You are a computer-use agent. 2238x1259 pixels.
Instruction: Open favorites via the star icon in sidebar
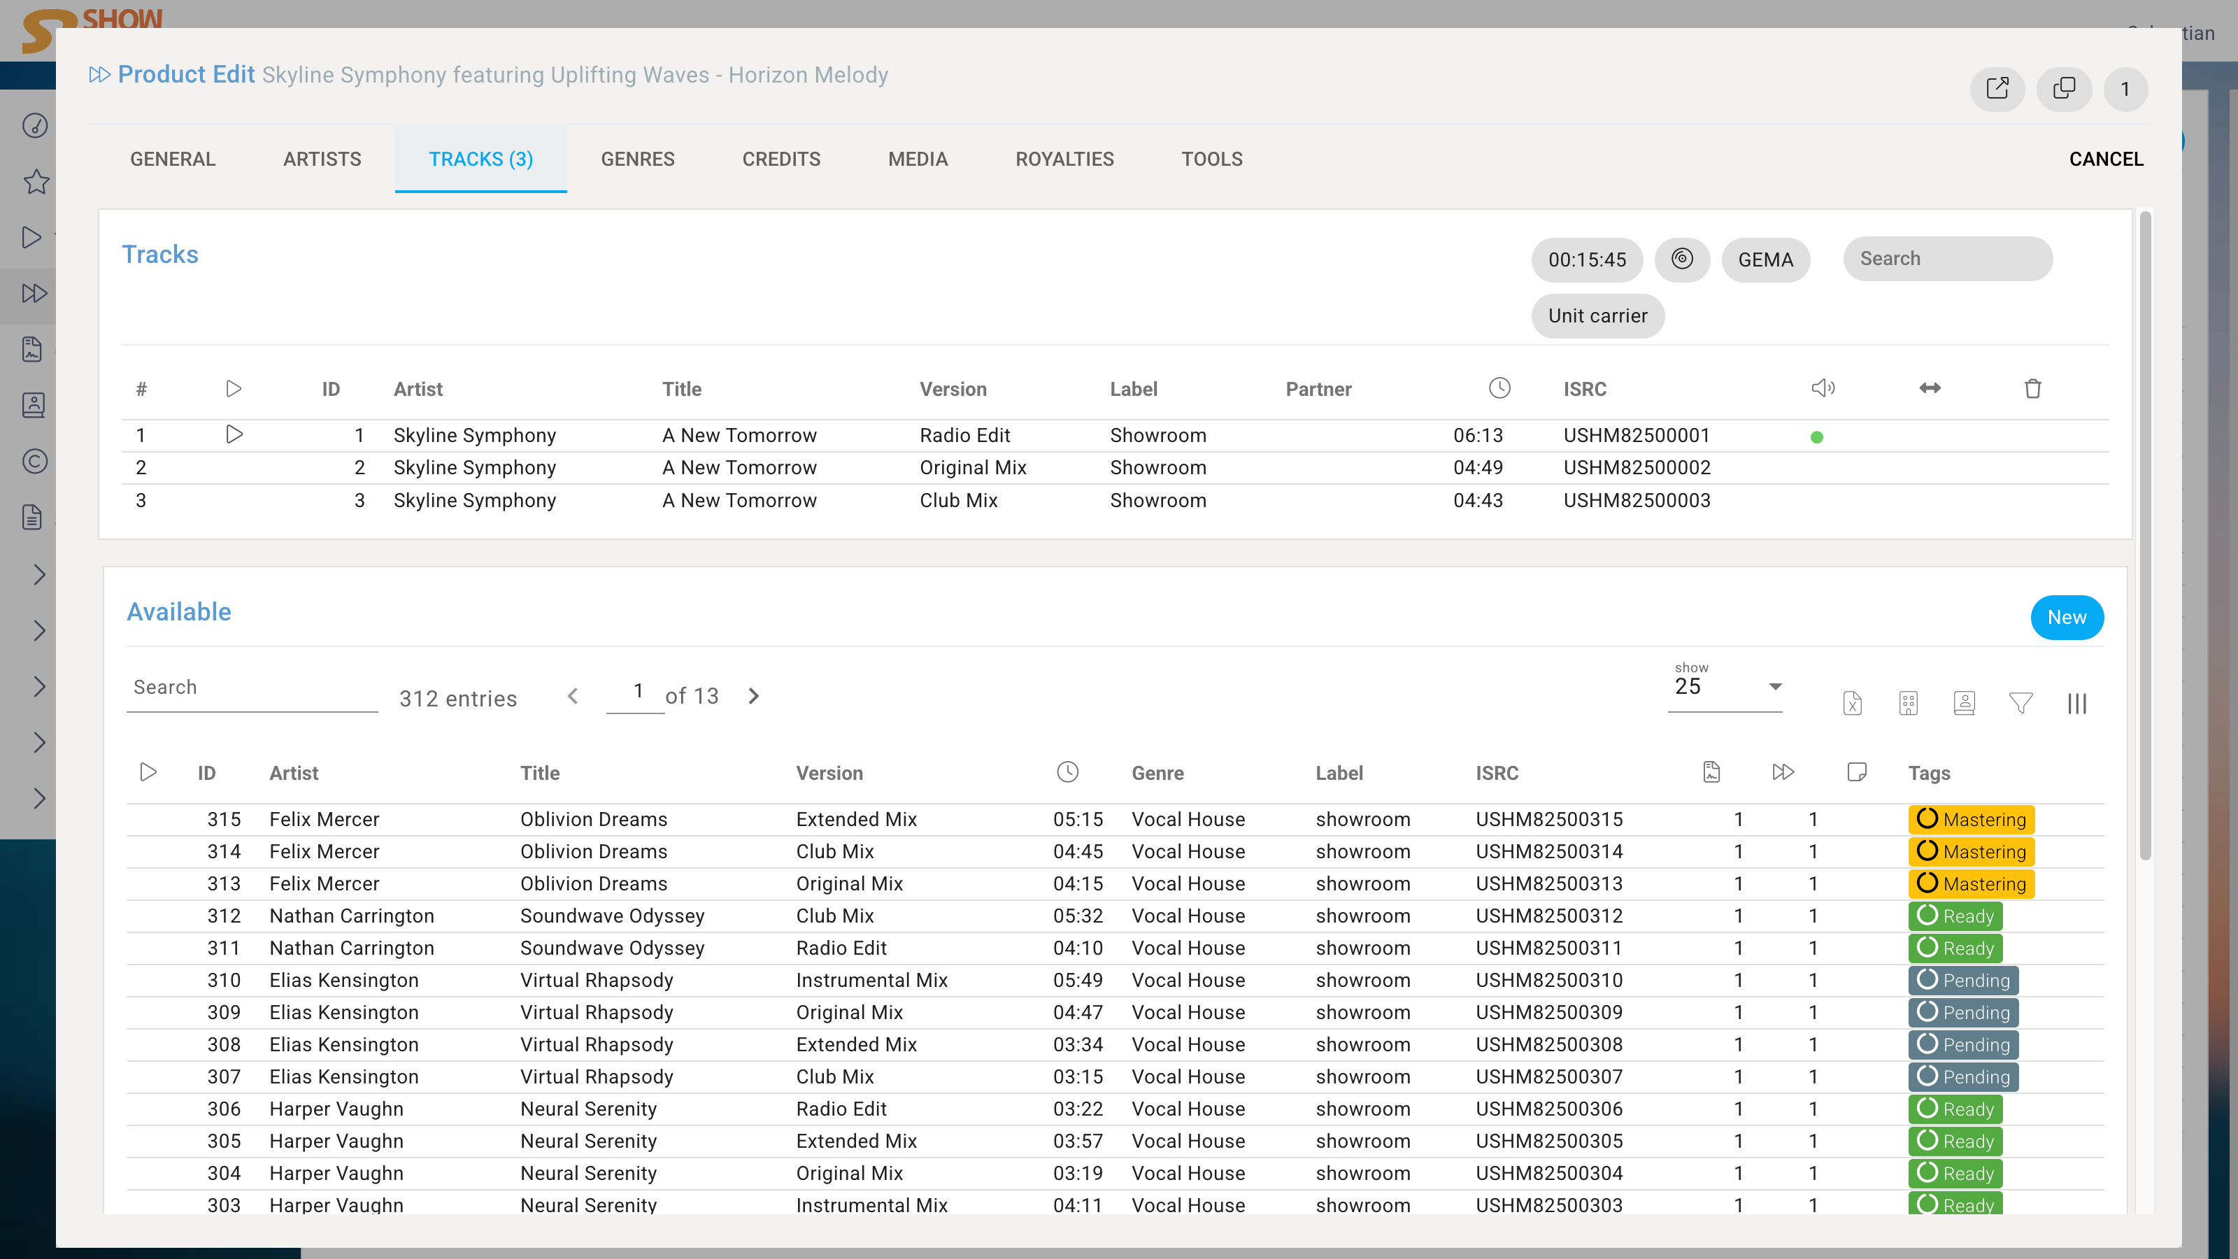(36, 182)
